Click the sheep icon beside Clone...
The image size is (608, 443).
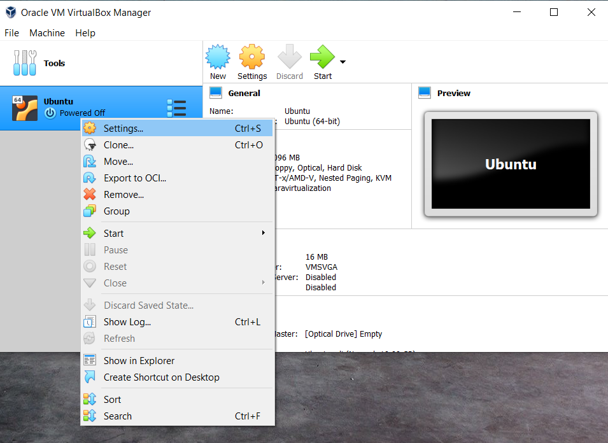pos(90,145)
